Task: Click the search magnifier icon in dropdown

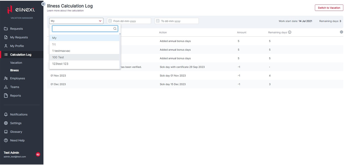Action: 115,29
